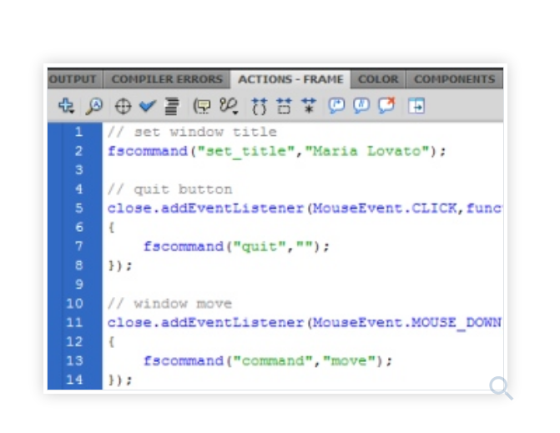Click the comment '// quit button'
The height and width of the screenshot is (433, 560).
click(170, 189)
